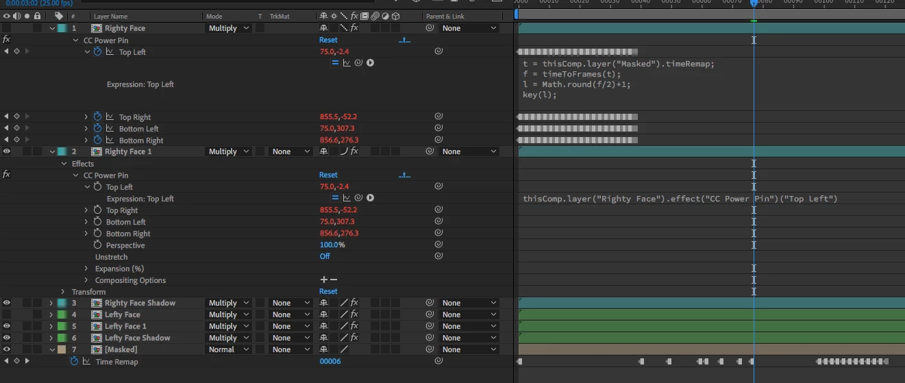Collapse the Effects group in Righty Face 1
Image resolution: width=905 pixels, height=383 pixels.
pos(64,164)
